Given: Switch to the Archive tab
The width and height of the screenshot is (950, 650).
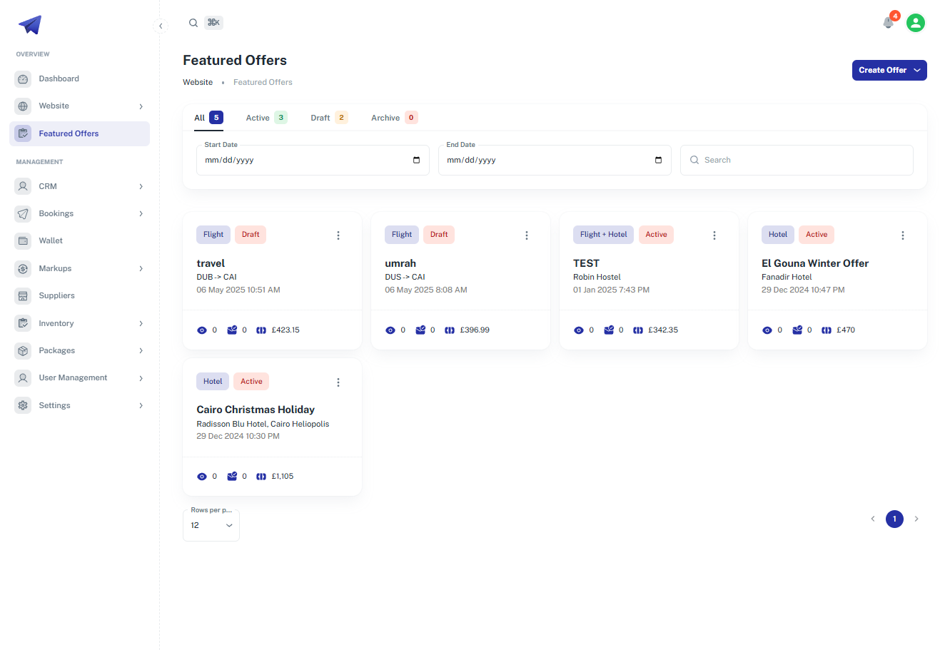Looking at the screenshot, I should tap(394, 118).
